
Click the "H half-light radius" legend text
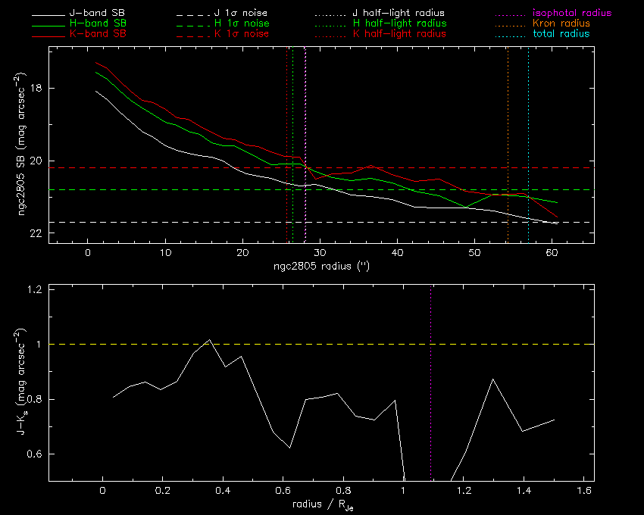click(x=399, y=24)
